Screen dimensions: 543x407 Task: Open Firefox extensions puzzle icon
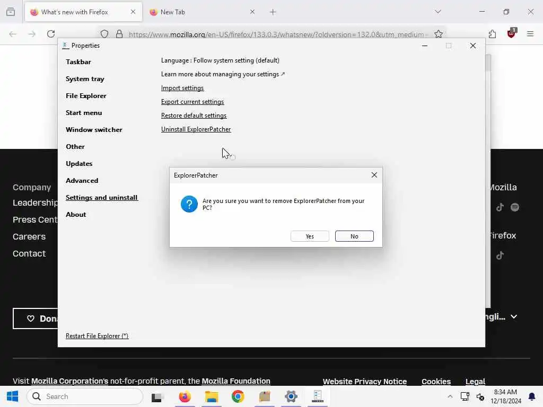coord(492,34)
